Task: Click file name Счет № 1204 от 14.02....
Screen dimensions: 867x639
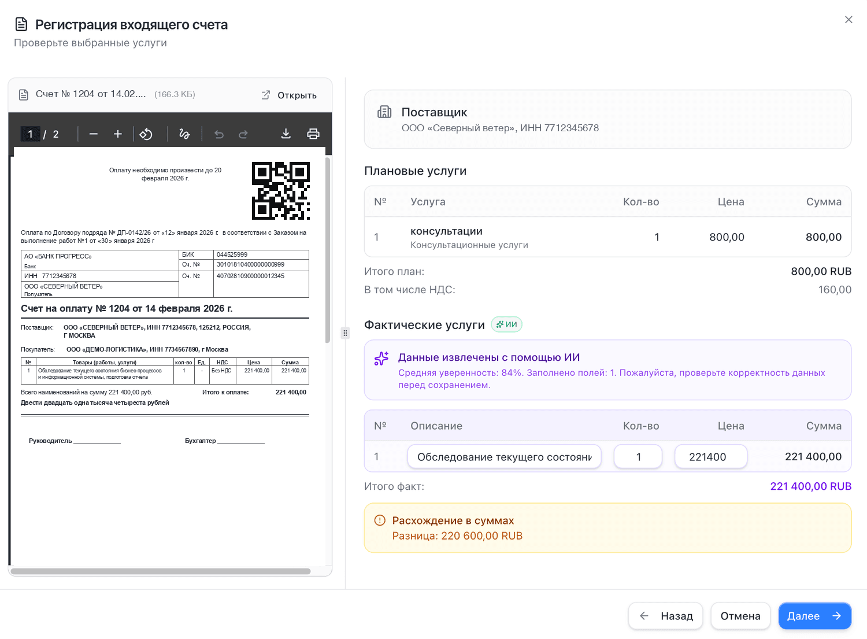Action: coord(91,94)
